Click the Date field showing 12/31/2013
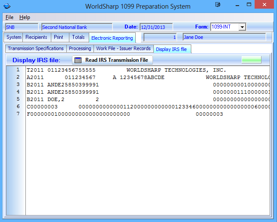The image size is (277, 222). click(x=156, y=27)
